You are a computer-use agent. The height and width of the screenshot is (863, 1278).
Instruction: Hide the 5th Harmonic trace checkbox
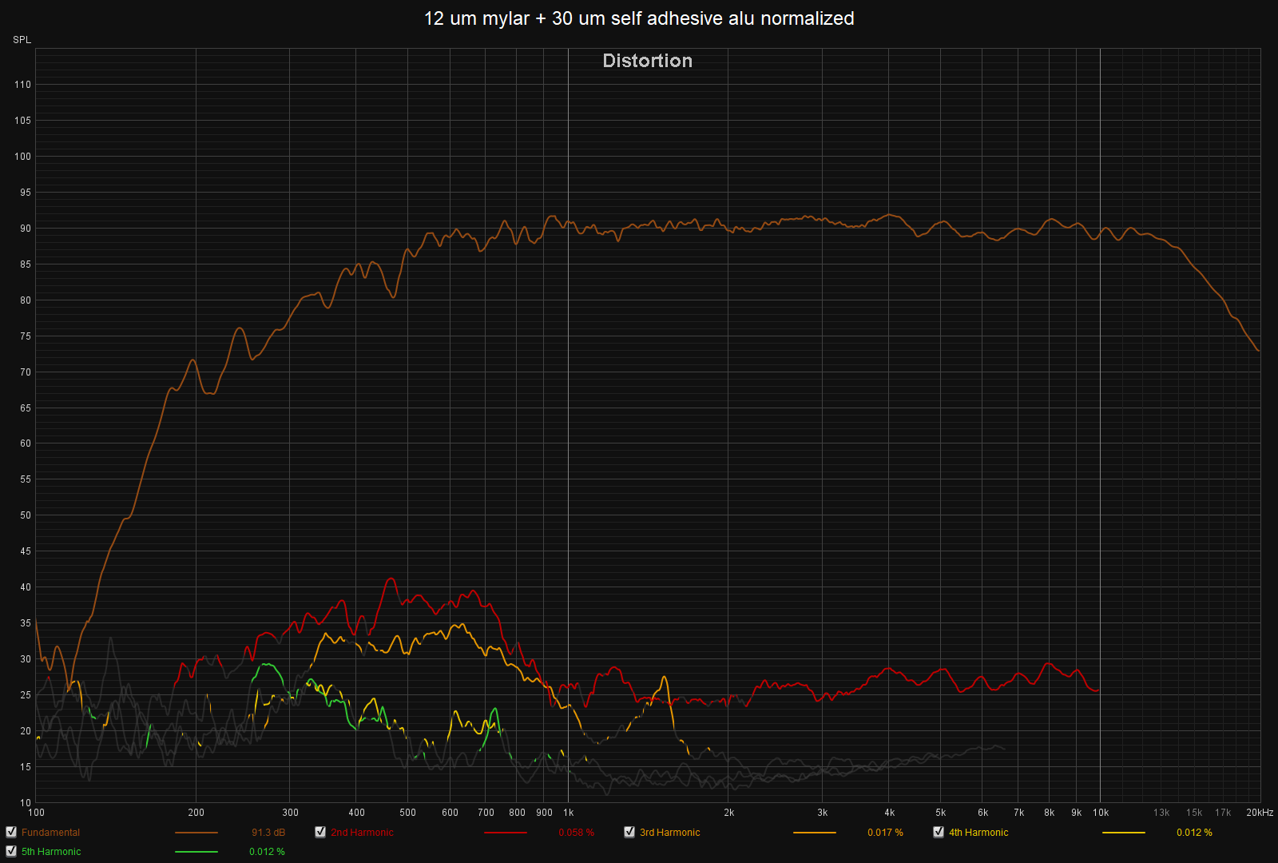[x=11, y=851]
